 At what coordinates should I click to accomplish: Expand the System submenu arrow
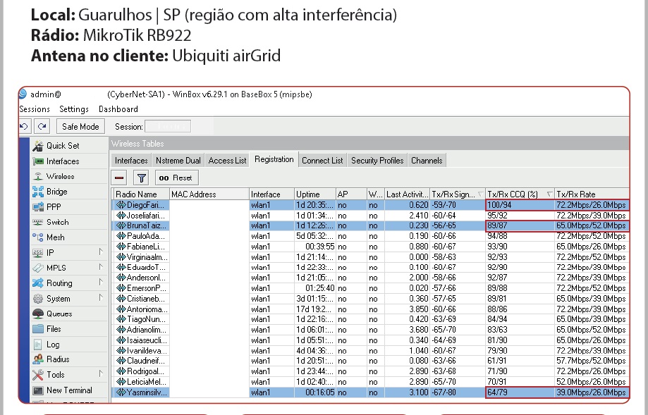click(x=100, y=298)
